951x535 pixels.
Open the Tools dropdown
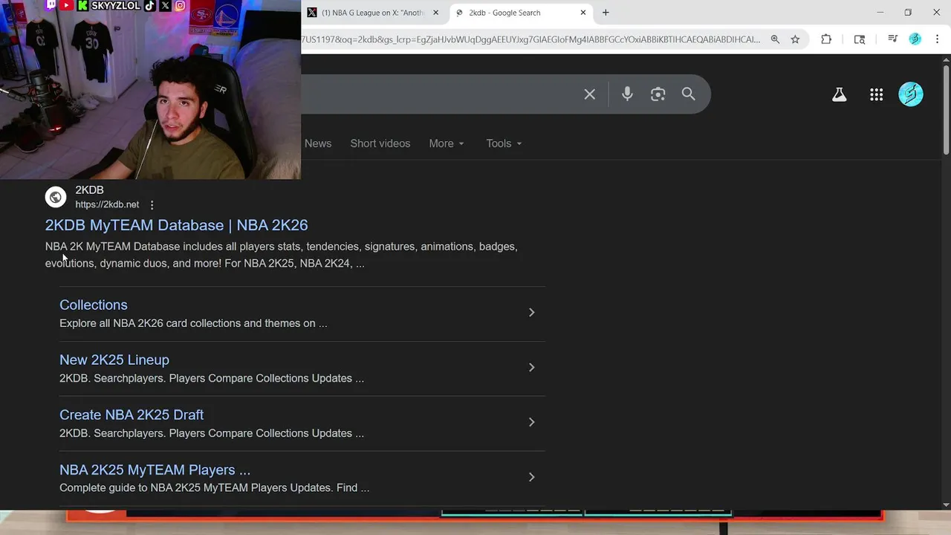[x=504, y=143]
